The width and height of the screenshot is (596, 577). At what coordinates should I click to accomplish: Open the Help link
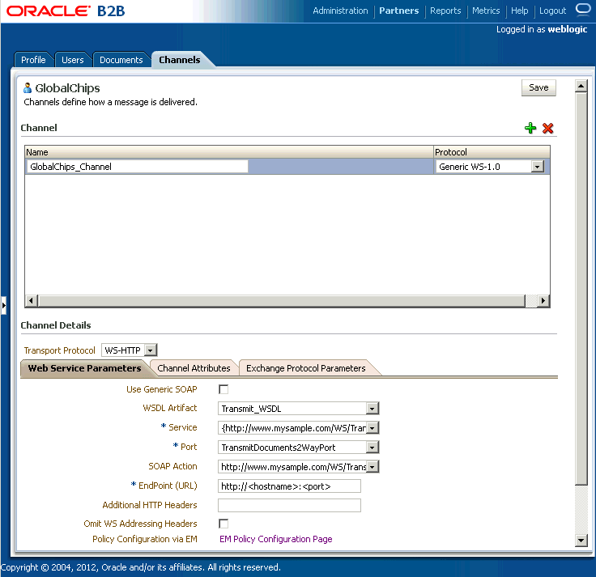coord(519,11)
